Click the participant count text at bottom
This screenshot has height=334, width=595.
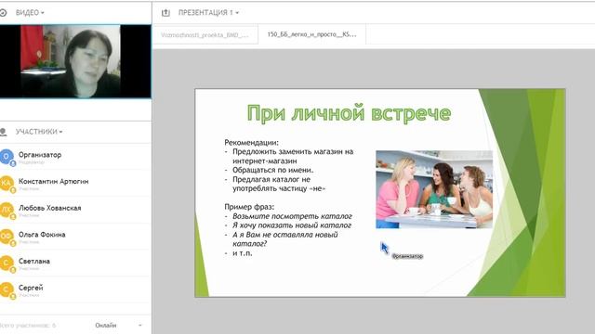tap(27, 326)
